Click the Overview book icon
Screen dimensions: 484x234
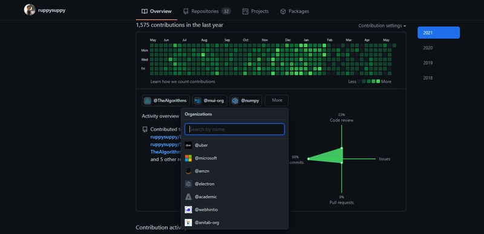[x=145, y=11]
